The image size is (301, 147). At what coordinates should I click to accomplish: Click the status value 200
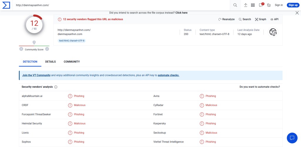point(186,34)
